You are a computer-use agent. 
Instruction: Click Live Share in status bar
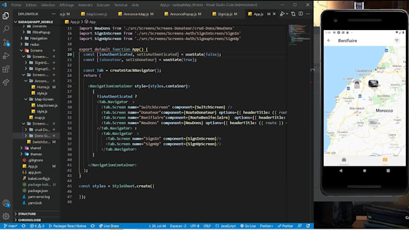(x=109, y=226)
